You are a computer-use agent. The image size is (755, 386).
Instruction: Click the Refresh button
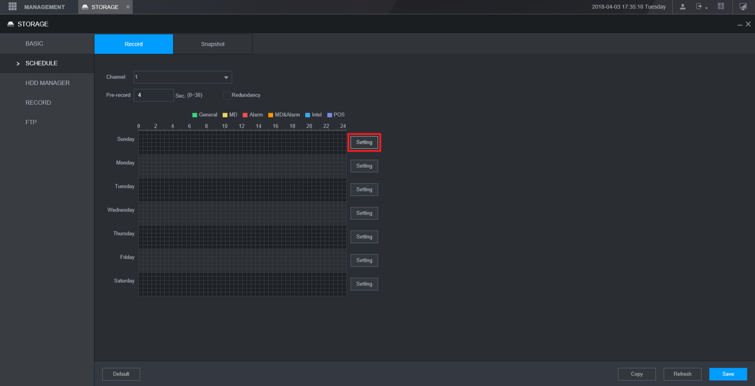(x=682, y=374)
